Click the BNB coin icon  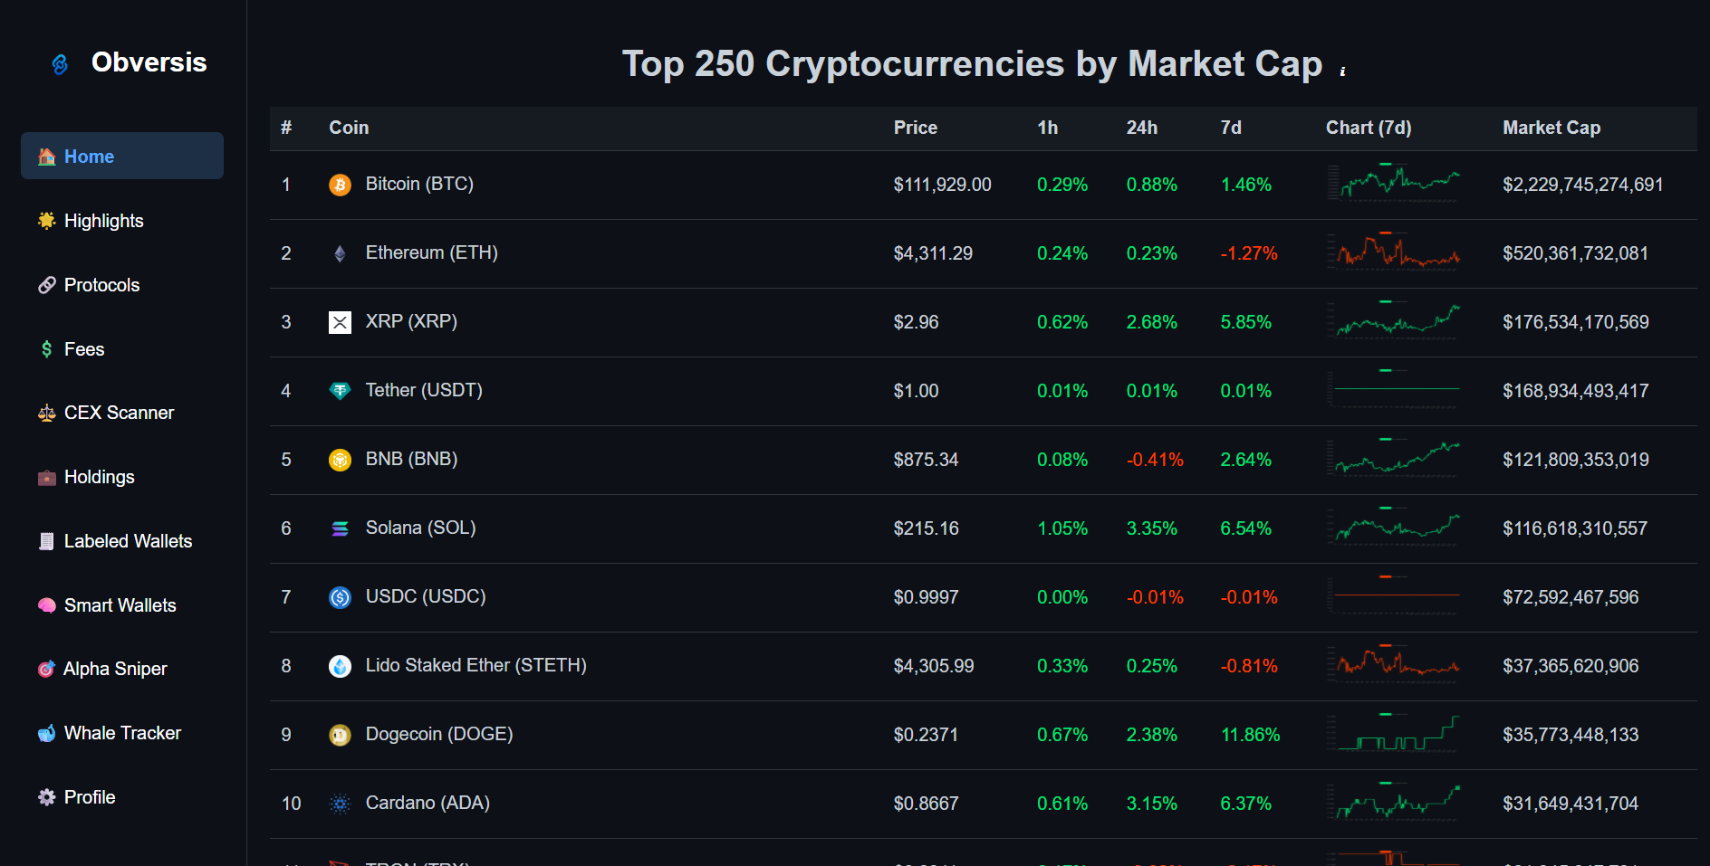click(340, 460)
